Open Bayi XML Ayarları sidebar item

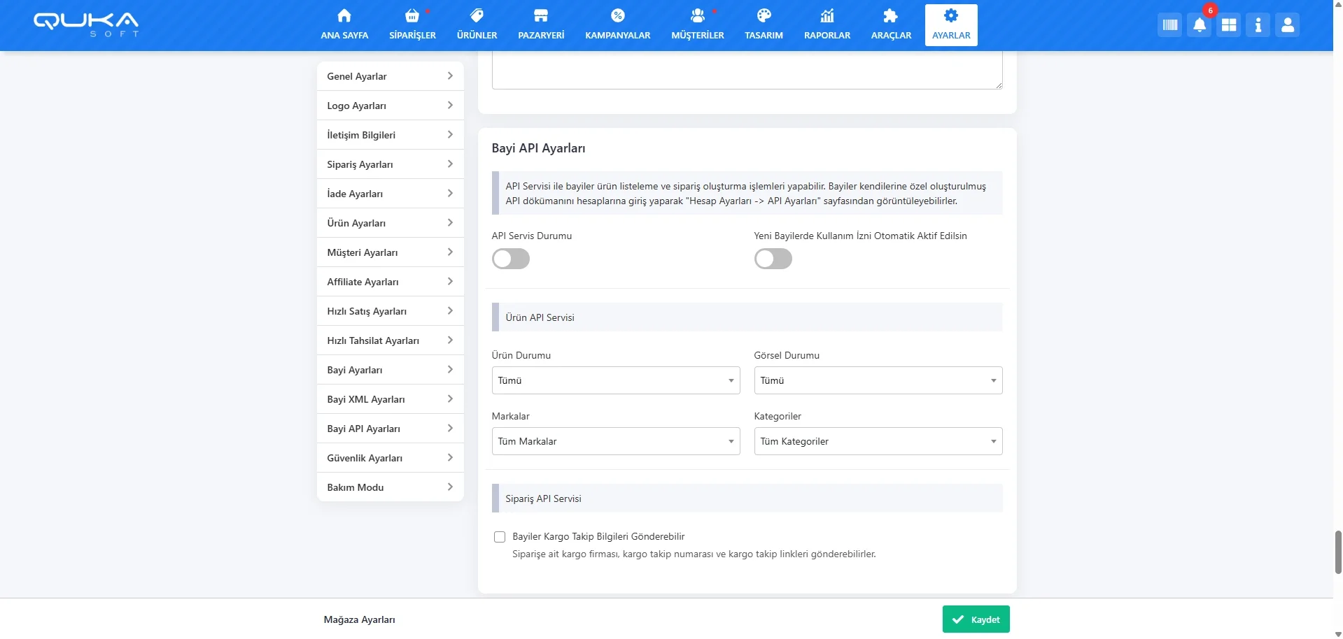(390, 399)
